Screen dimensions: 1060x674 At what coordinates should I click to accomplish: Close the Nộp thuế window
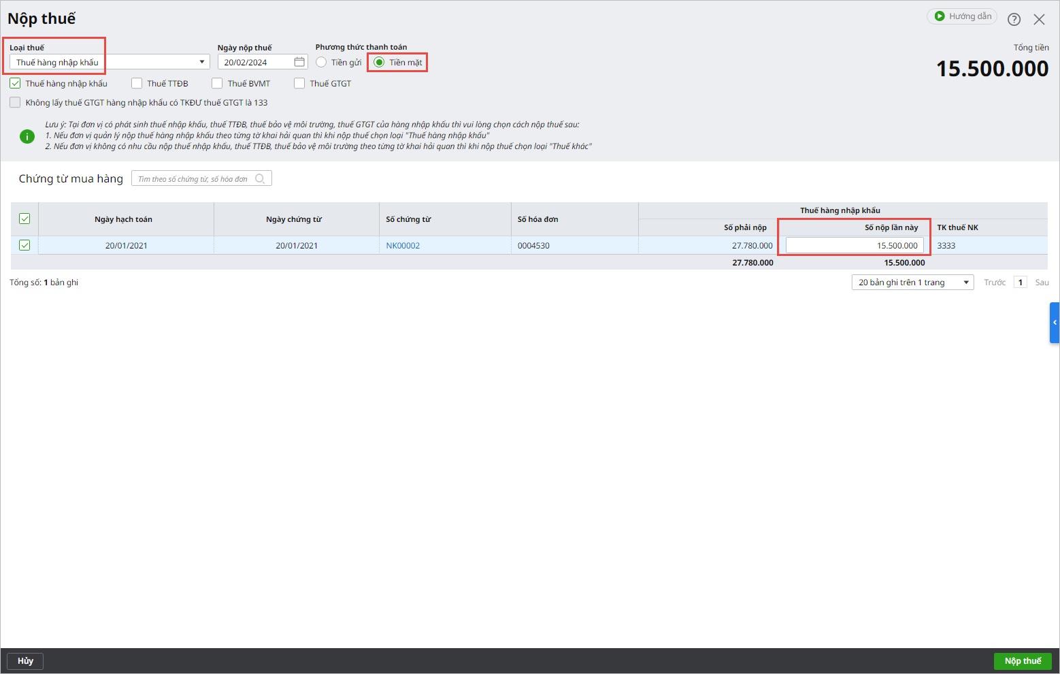[1039, 19]
